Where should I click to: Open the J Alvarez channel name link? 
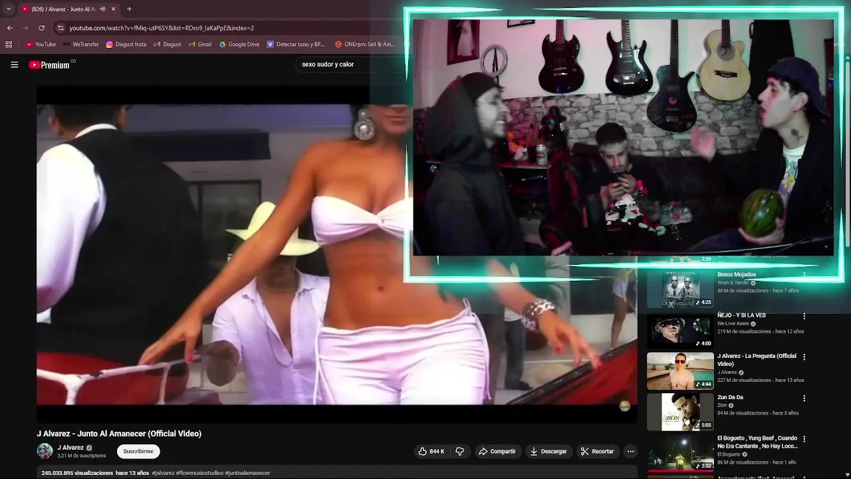[70, 448]
